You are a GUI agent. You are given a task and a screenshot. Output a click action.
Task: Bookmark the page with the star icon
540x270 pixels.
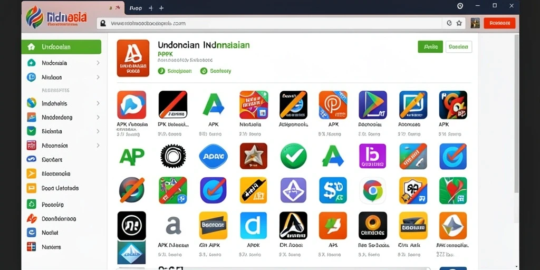pyautogui.click(x=459, y=23)
